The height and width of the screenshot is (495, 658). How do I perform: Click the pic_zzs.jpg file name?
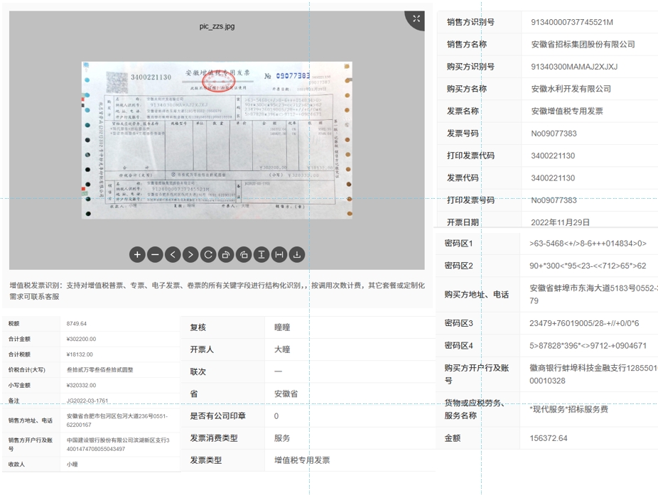(217, 26)
